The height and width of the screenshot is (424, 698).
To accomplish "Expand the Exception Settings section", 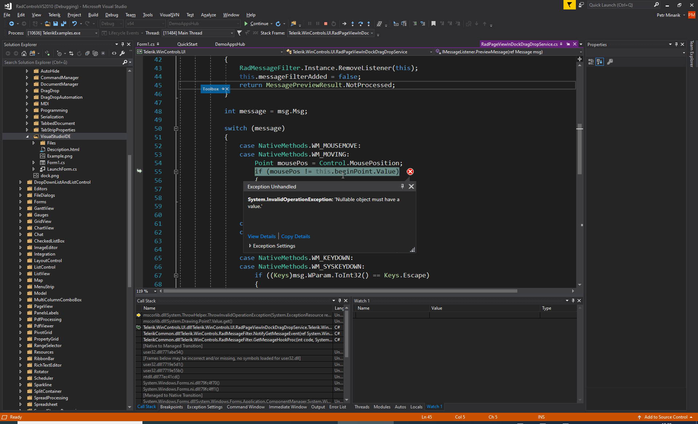I will [x=250, y=246].
